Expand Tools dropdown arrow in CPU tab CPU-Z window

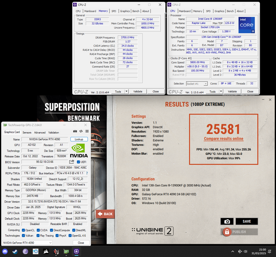coord(221,91)
